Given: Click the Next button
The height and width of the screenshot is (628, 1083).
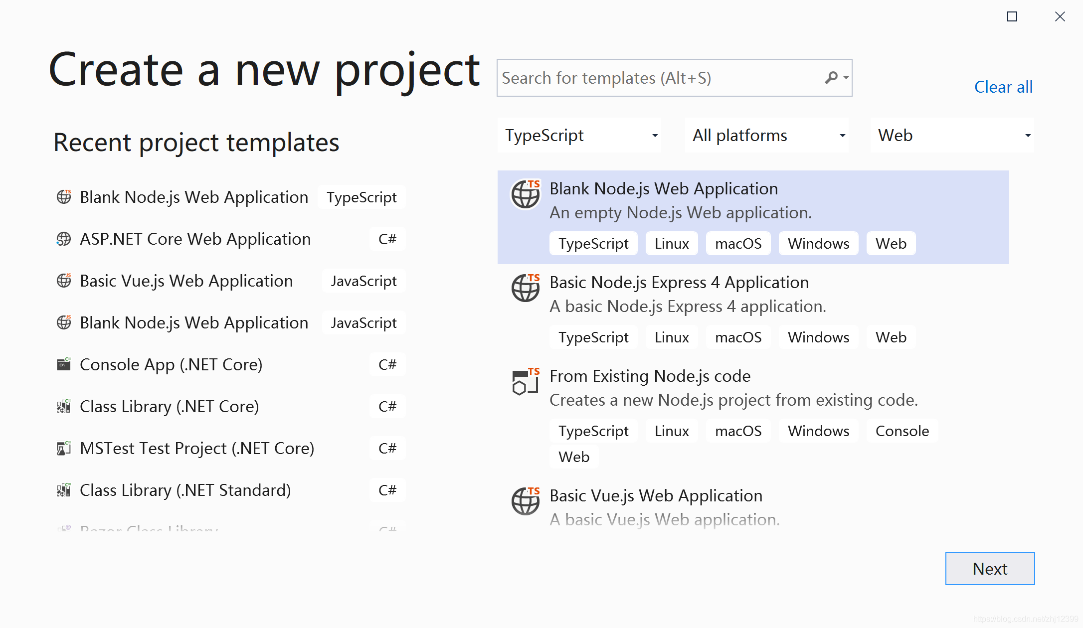Looking at the screenshot, I should [x=990, y=569].
